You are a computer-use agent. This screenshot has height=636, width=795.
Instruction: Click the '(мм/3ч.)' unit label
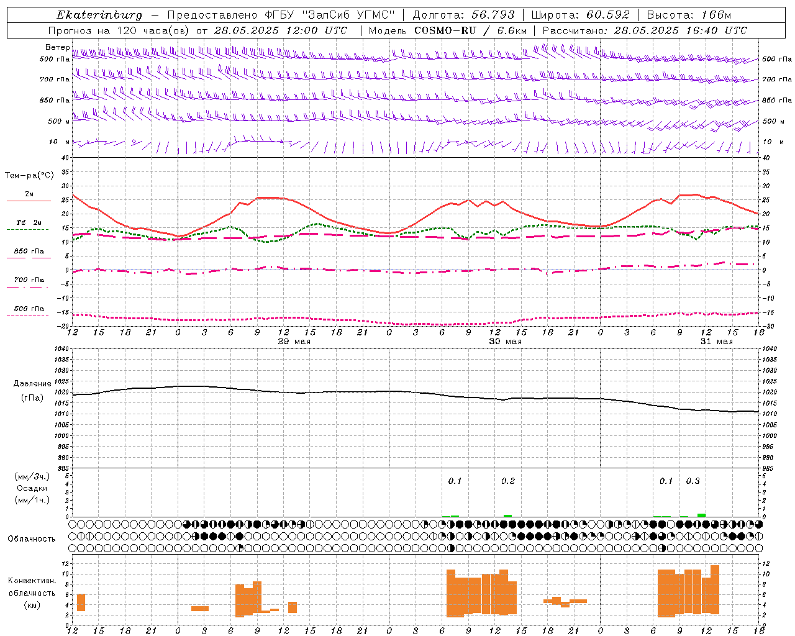pyautogui.click(x=32, y=476)
